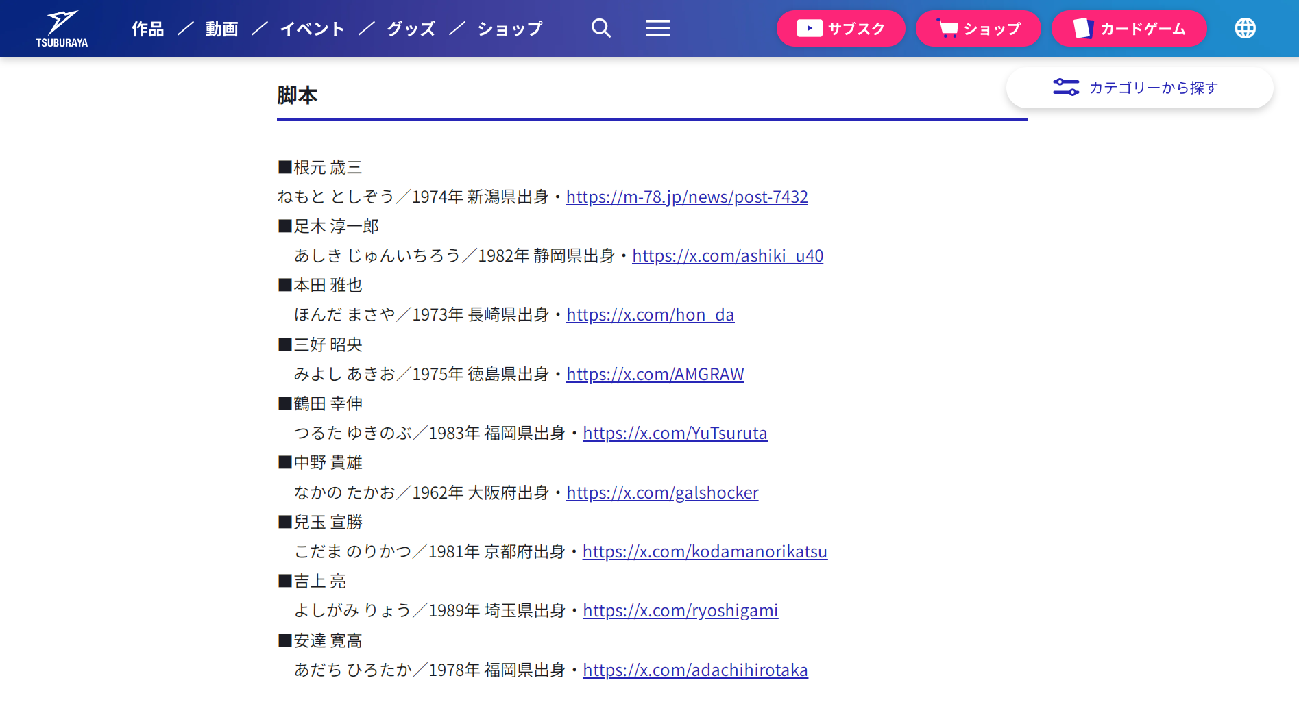Open the x.com/galshocker link
Viewport: 1299px width, 702px height.
pos(662,493)
